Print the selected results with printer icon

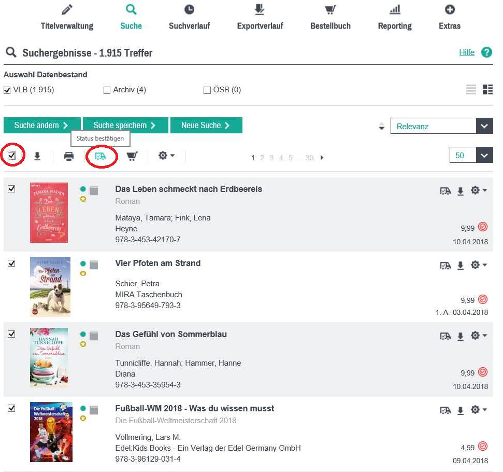click(69, 156)
